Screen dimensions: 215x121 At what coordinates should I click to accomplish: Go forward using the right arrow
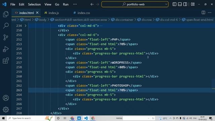point(97,4)
